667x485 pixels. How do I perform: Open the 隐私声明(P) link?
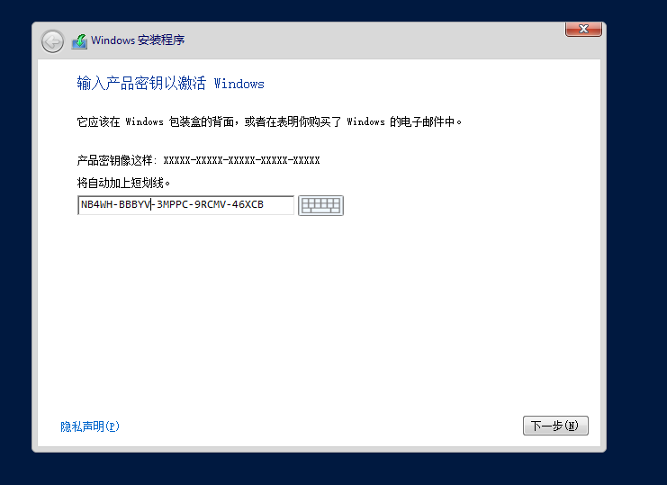pos(90,427)
